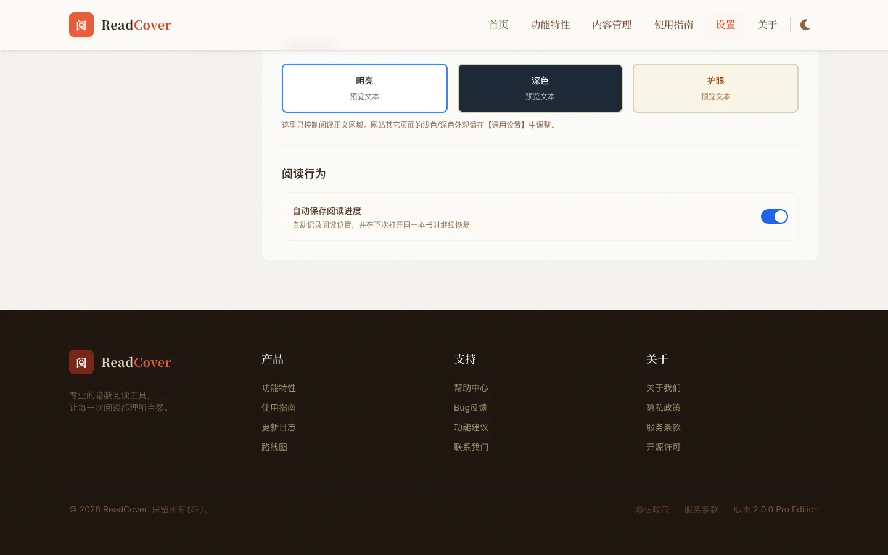This screenshot has width=888, height=555.
Task: Open the 首页 navigation item
Action: [x=499, y=25]
